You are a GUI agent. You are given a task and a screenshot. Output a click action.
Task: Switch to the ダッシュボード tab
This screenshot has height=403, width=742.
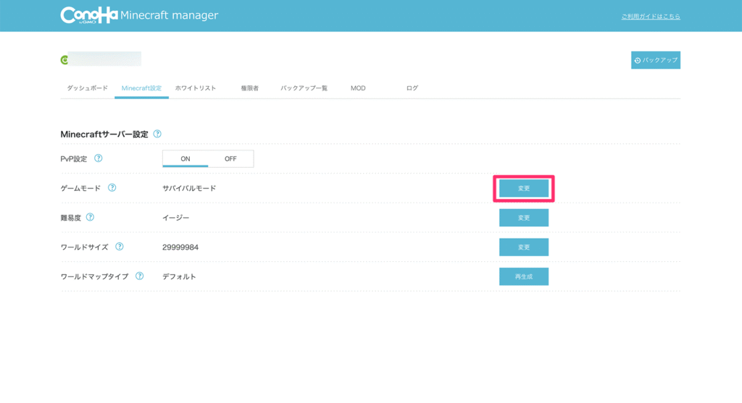point(87,88)
